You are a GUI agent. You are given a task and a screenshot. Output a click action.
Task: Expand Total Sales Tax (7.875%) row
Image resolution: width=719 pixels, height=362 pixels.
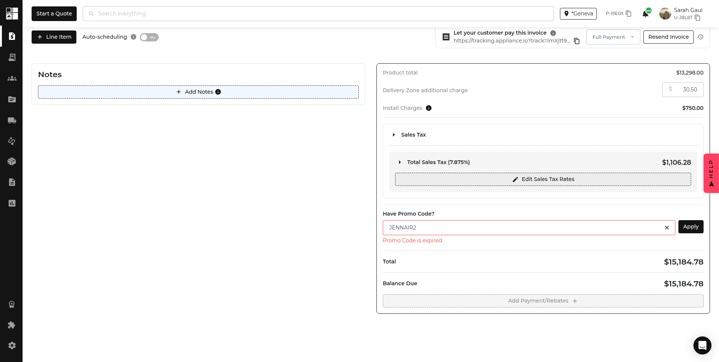pyautogui.click(x=400, y=162)
